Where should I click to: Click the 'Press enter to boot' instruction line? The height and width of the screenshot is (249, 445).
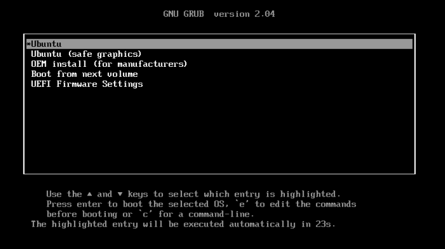tap(201, 204)
